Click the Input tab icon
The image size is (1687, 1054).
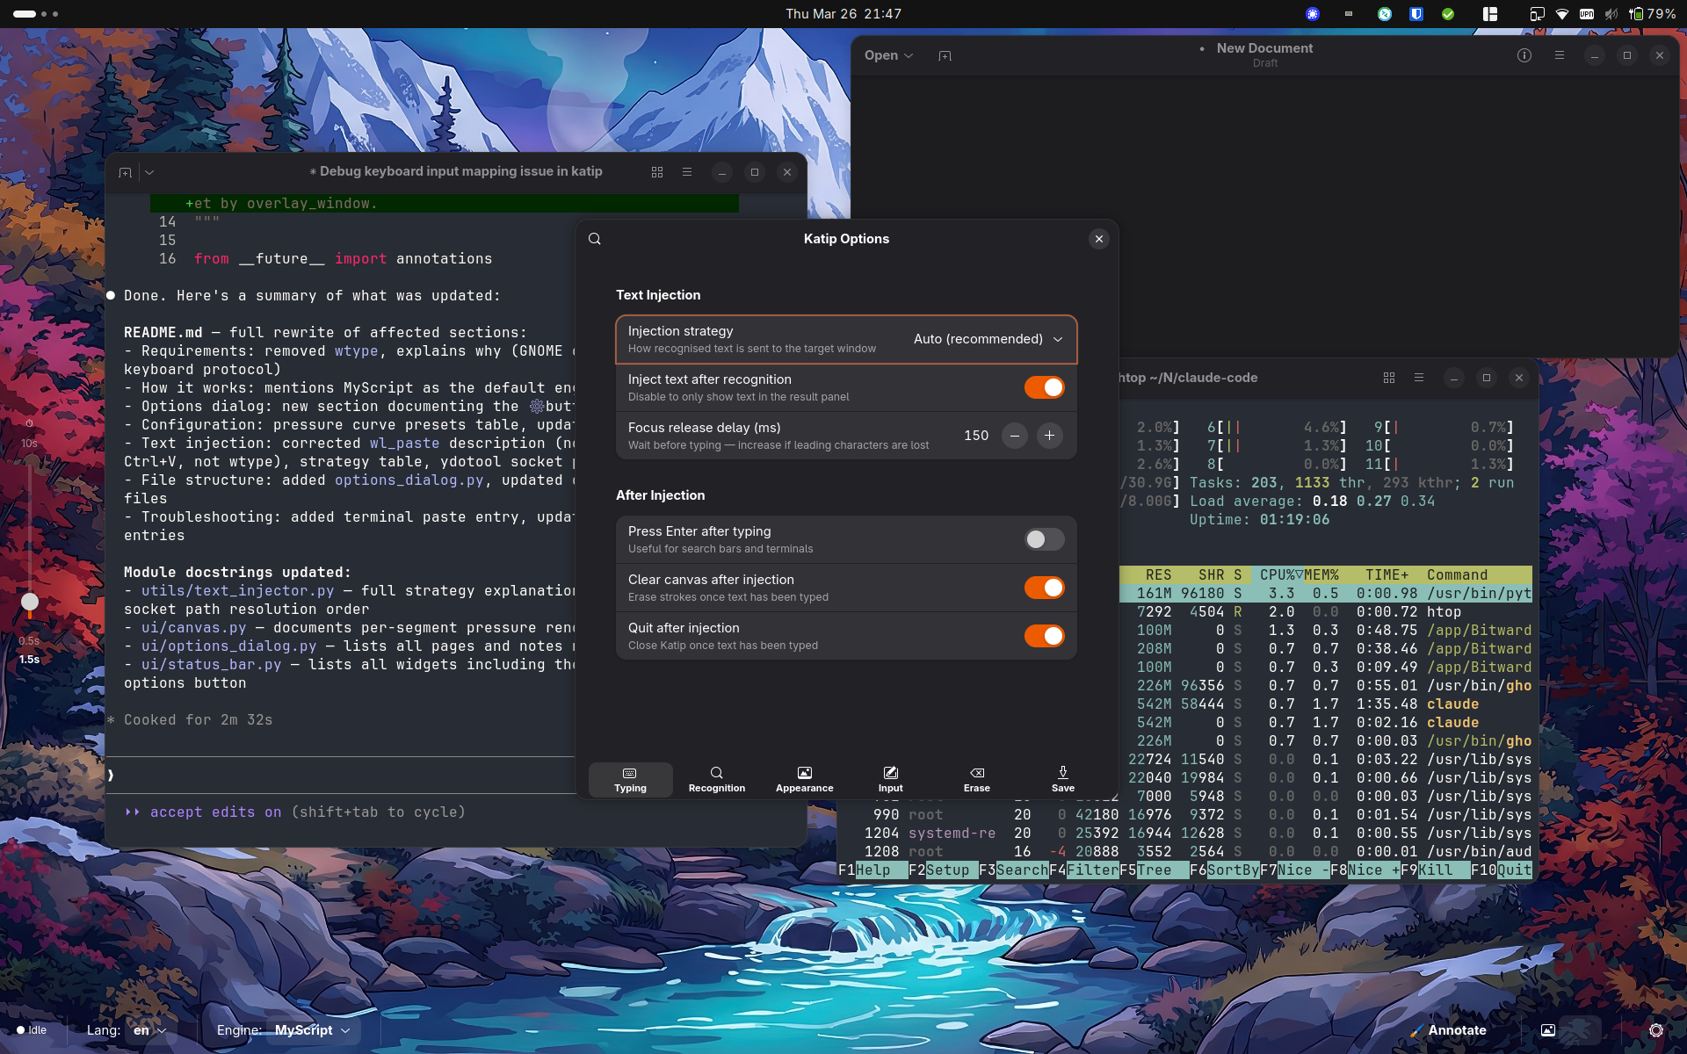[890, 774]
